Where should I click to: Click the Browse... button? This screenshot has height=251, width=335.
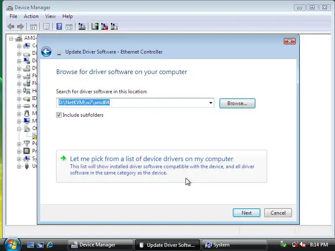pos(237,103)
